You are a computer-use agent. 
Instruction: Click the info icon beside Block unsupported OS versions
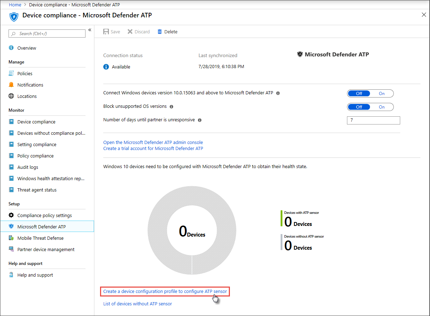(x=171, y=106)
